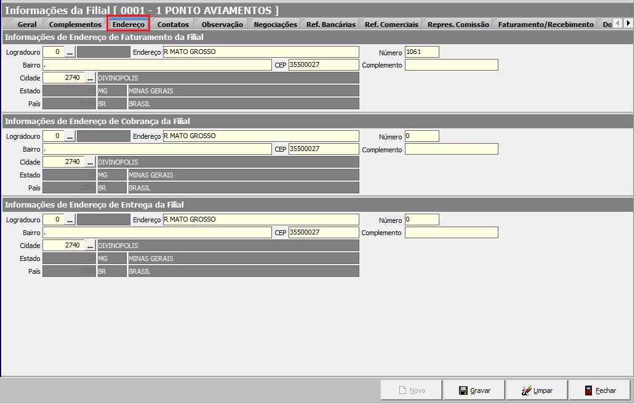Image resolution: width=635 pixels, height=404 pixels.
Task: Open Cidade lookup in Entrega section
Action: coord(90,246)
